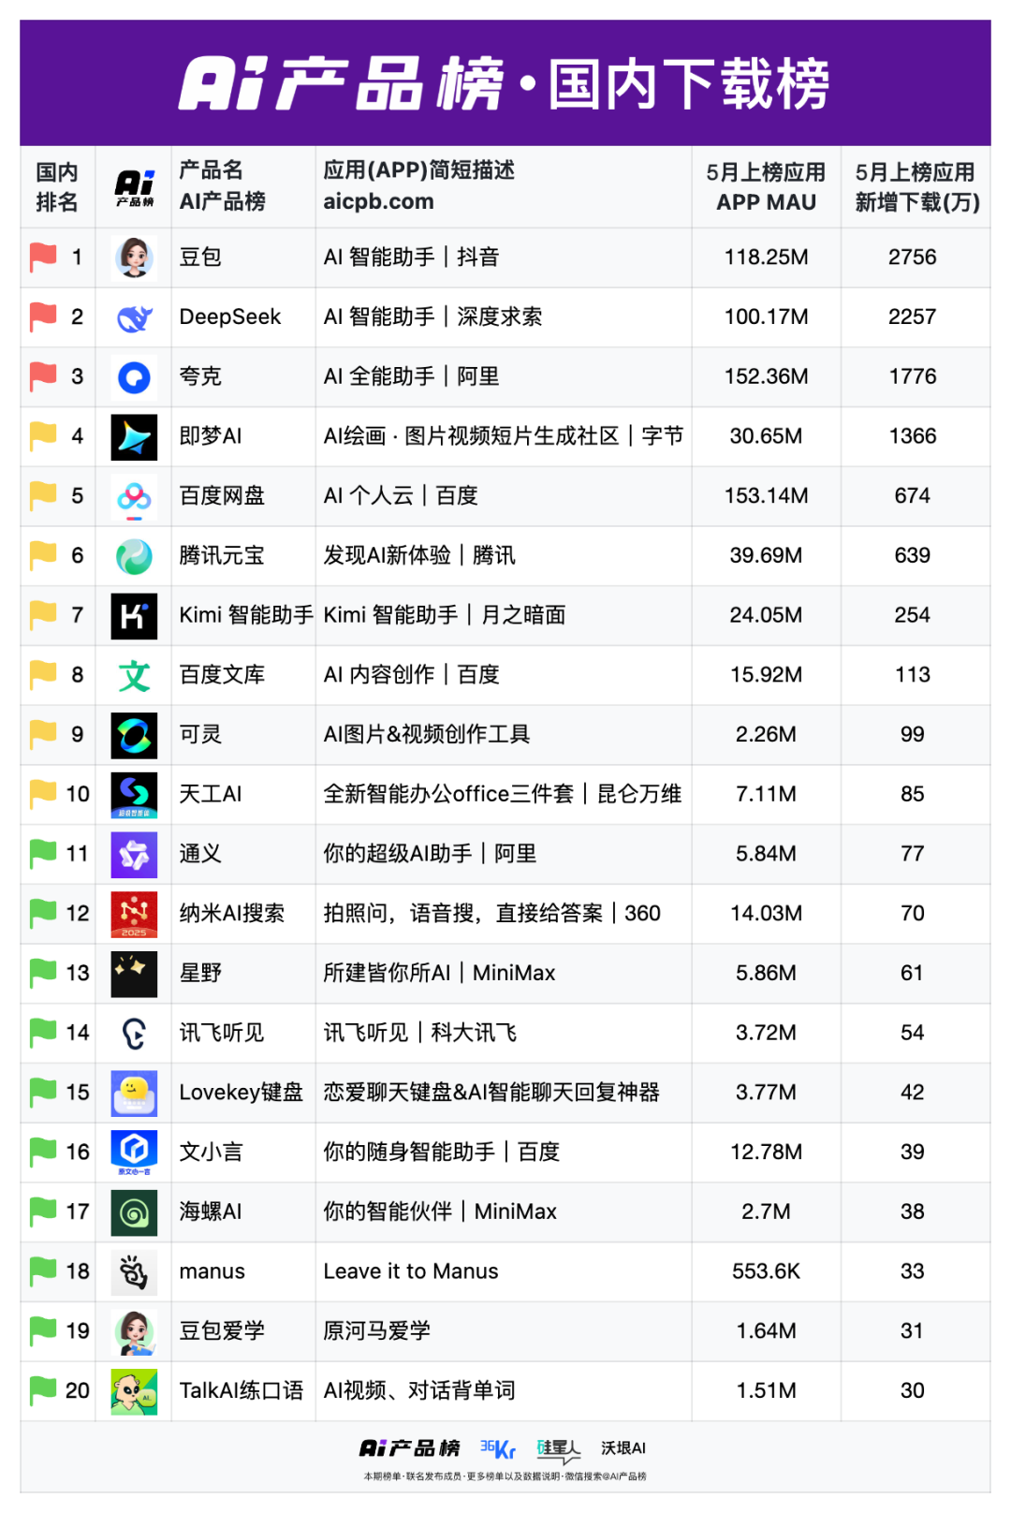Click the manus hand icon

pyautogui.click(x=134, y=1271)
